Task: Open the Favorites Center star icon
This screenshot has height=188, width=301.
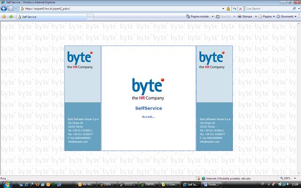Action: click(4, 17)
